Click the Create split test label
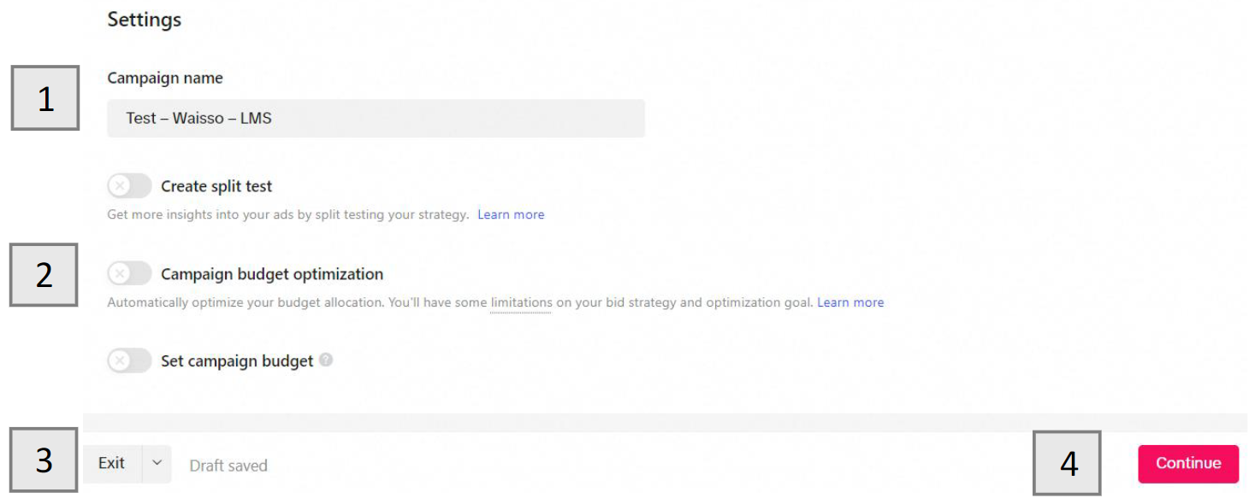The image size is (1255, 498). tap(216, 186)
